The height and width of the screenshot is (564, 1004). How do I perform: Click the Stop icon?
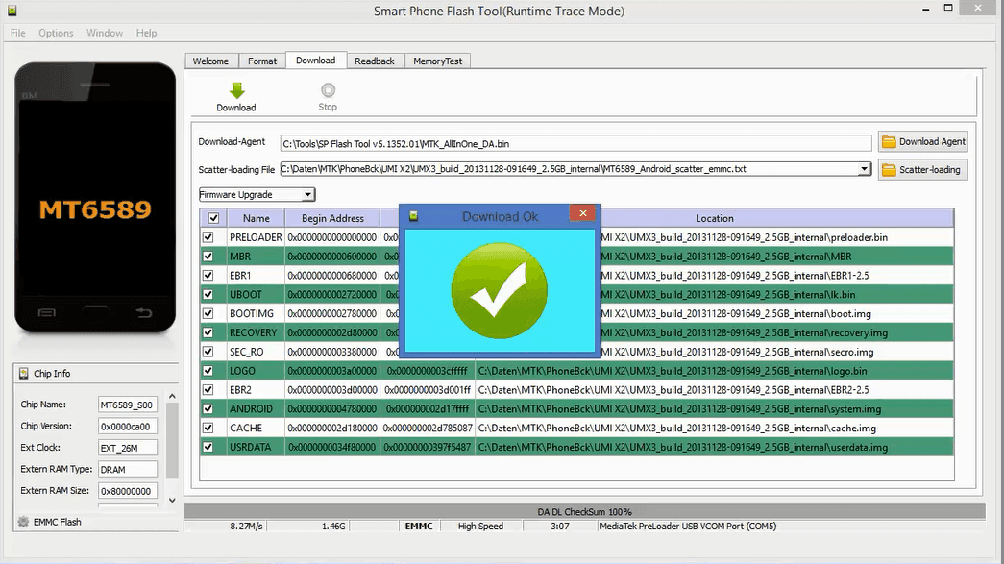(328, 90)
